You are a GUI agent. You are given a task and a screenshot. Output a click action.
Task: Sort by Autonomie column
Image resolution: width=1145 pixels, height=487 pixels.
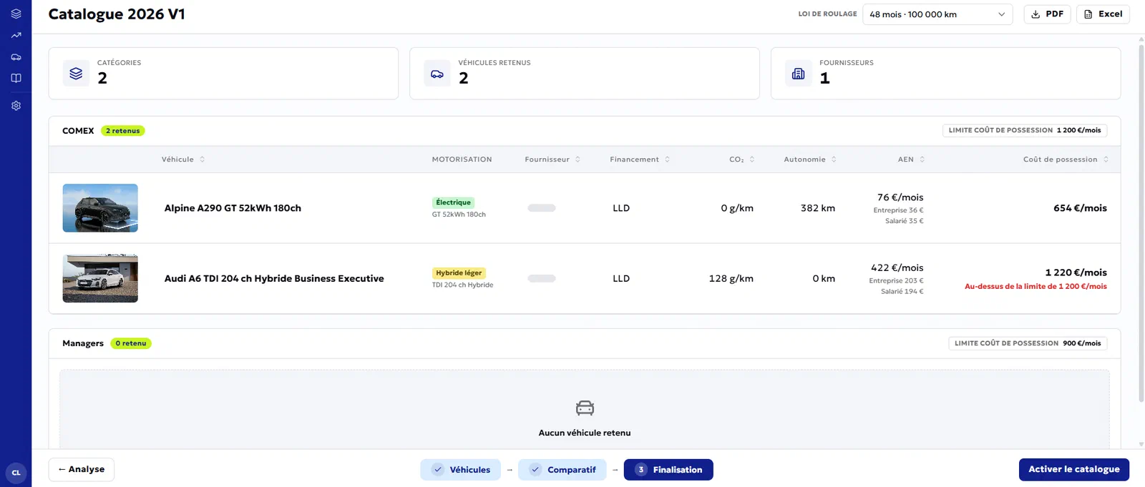click(810, 159)
